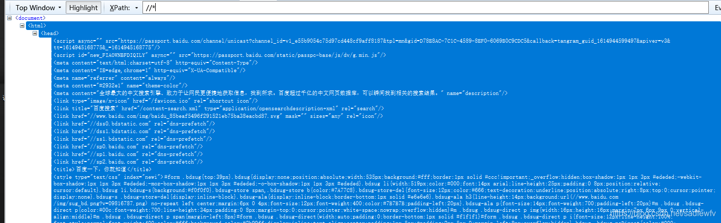Select the head tag in tree
Image resolution: width=721 pixels, height=223 pixels.
pyautogui.click(x=50, y=33)
